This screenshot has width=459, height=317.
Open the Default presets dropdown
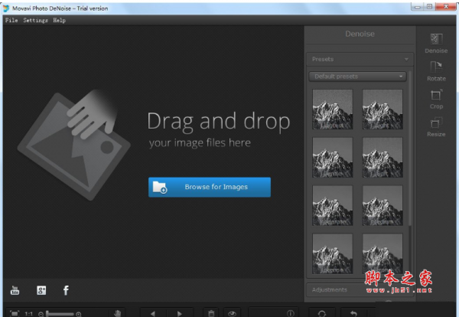[x=357, y=77]
